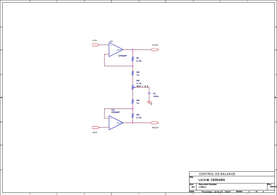
Task: Click the ROUT output port symbol
Action: (x=155, y=123)
